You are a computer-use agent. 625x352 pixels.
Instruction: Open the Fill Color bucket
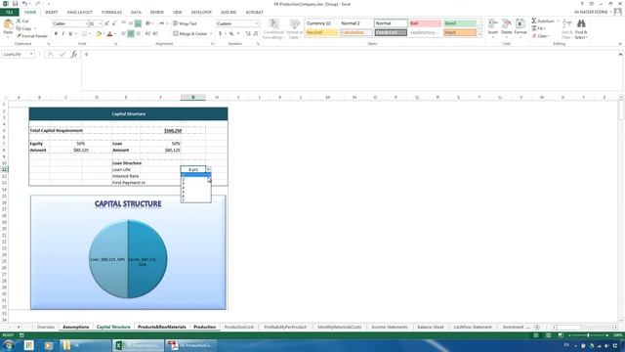pyautogui.click(x=99, y=34)
